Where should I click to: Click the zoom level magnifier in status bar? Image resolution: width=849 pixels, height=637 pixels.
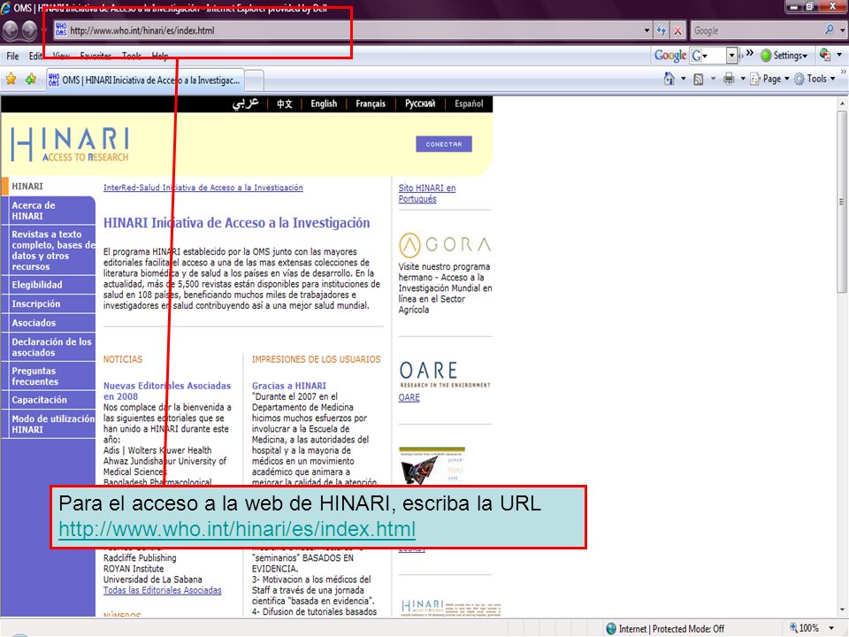[x=793, y=628]
